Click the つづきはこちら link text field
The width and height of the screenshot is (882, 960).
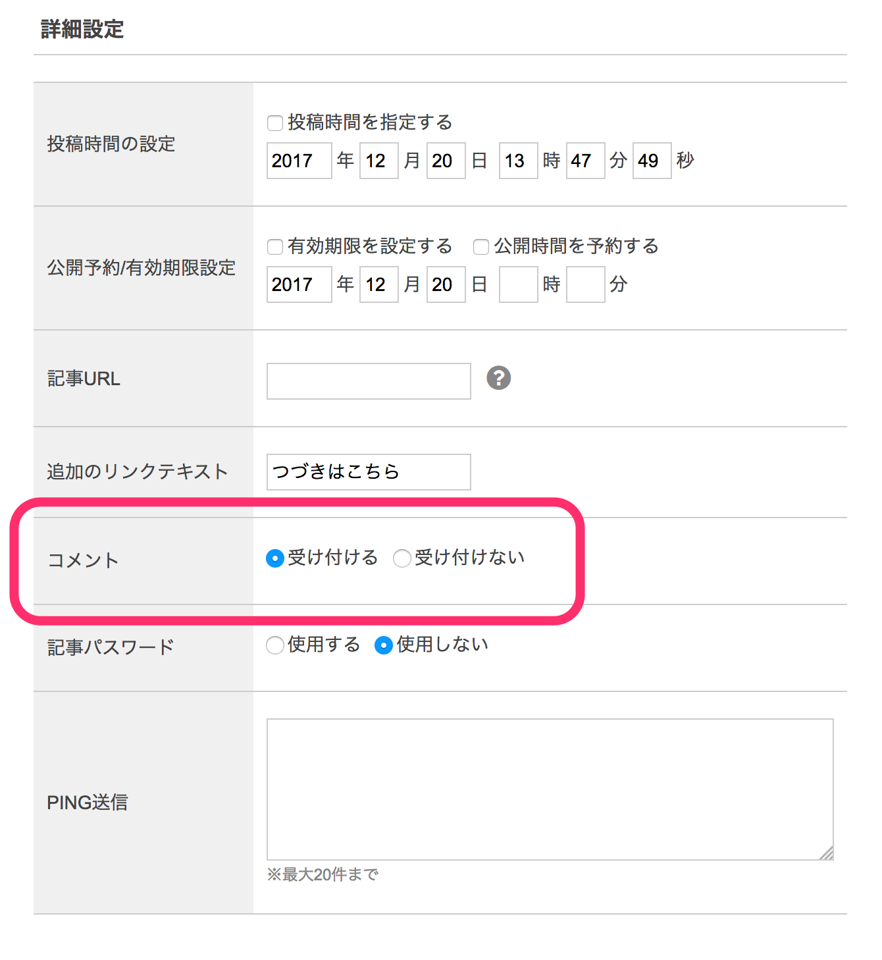(368, 471)
